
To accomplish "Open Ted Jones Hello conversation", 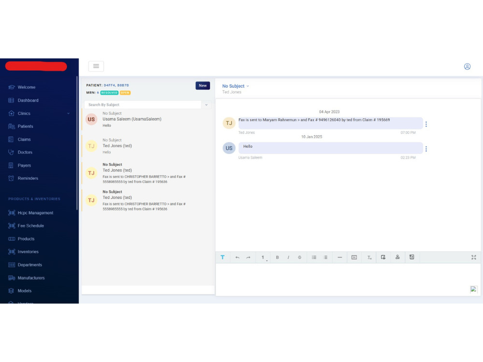I will click(x=147, y=146).
